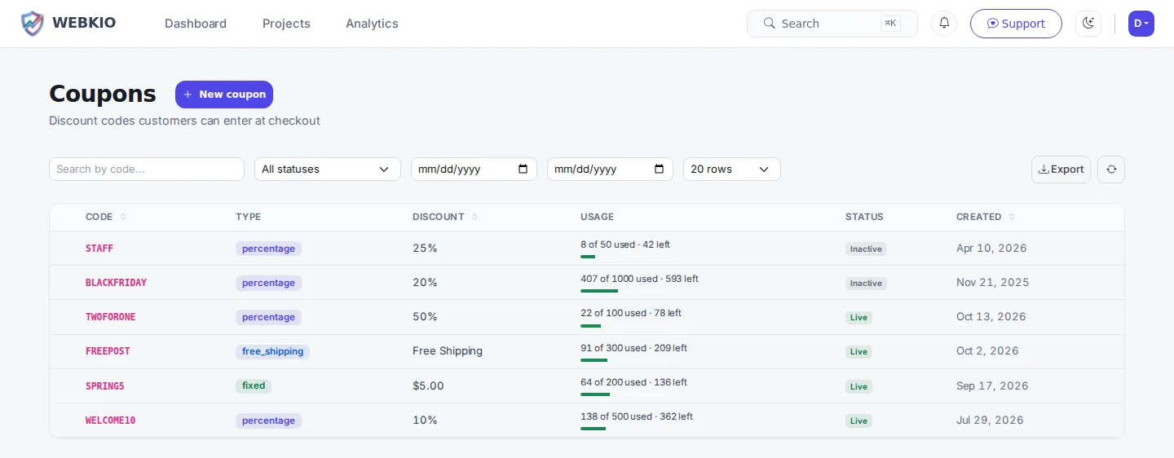1174x458 pixels.
Task: Open the notifications bell
Action: 944,24
